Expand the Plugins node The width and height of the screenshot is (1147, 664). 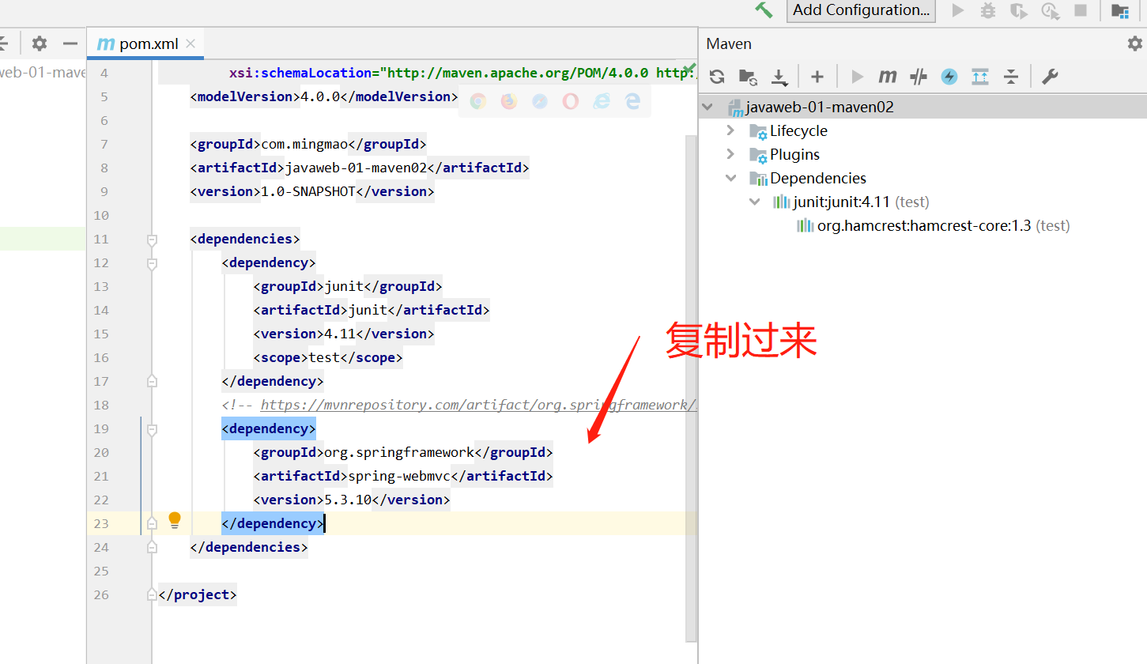730,154
